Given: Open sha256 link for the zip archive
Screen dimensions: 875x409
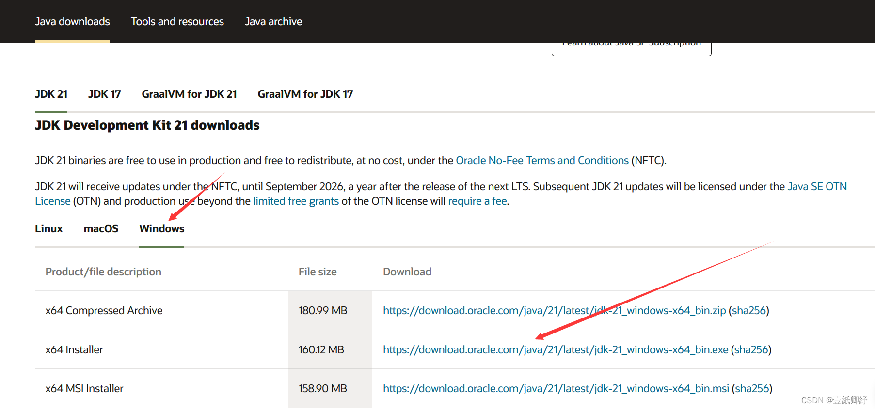Looking at the screenshot, I should tap(749, 310).
